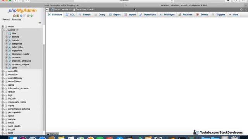Open Stack Developers online Shopping cart browser tab
The height and width of the screenshot is (139, 248).
click(x=62, y=5)
